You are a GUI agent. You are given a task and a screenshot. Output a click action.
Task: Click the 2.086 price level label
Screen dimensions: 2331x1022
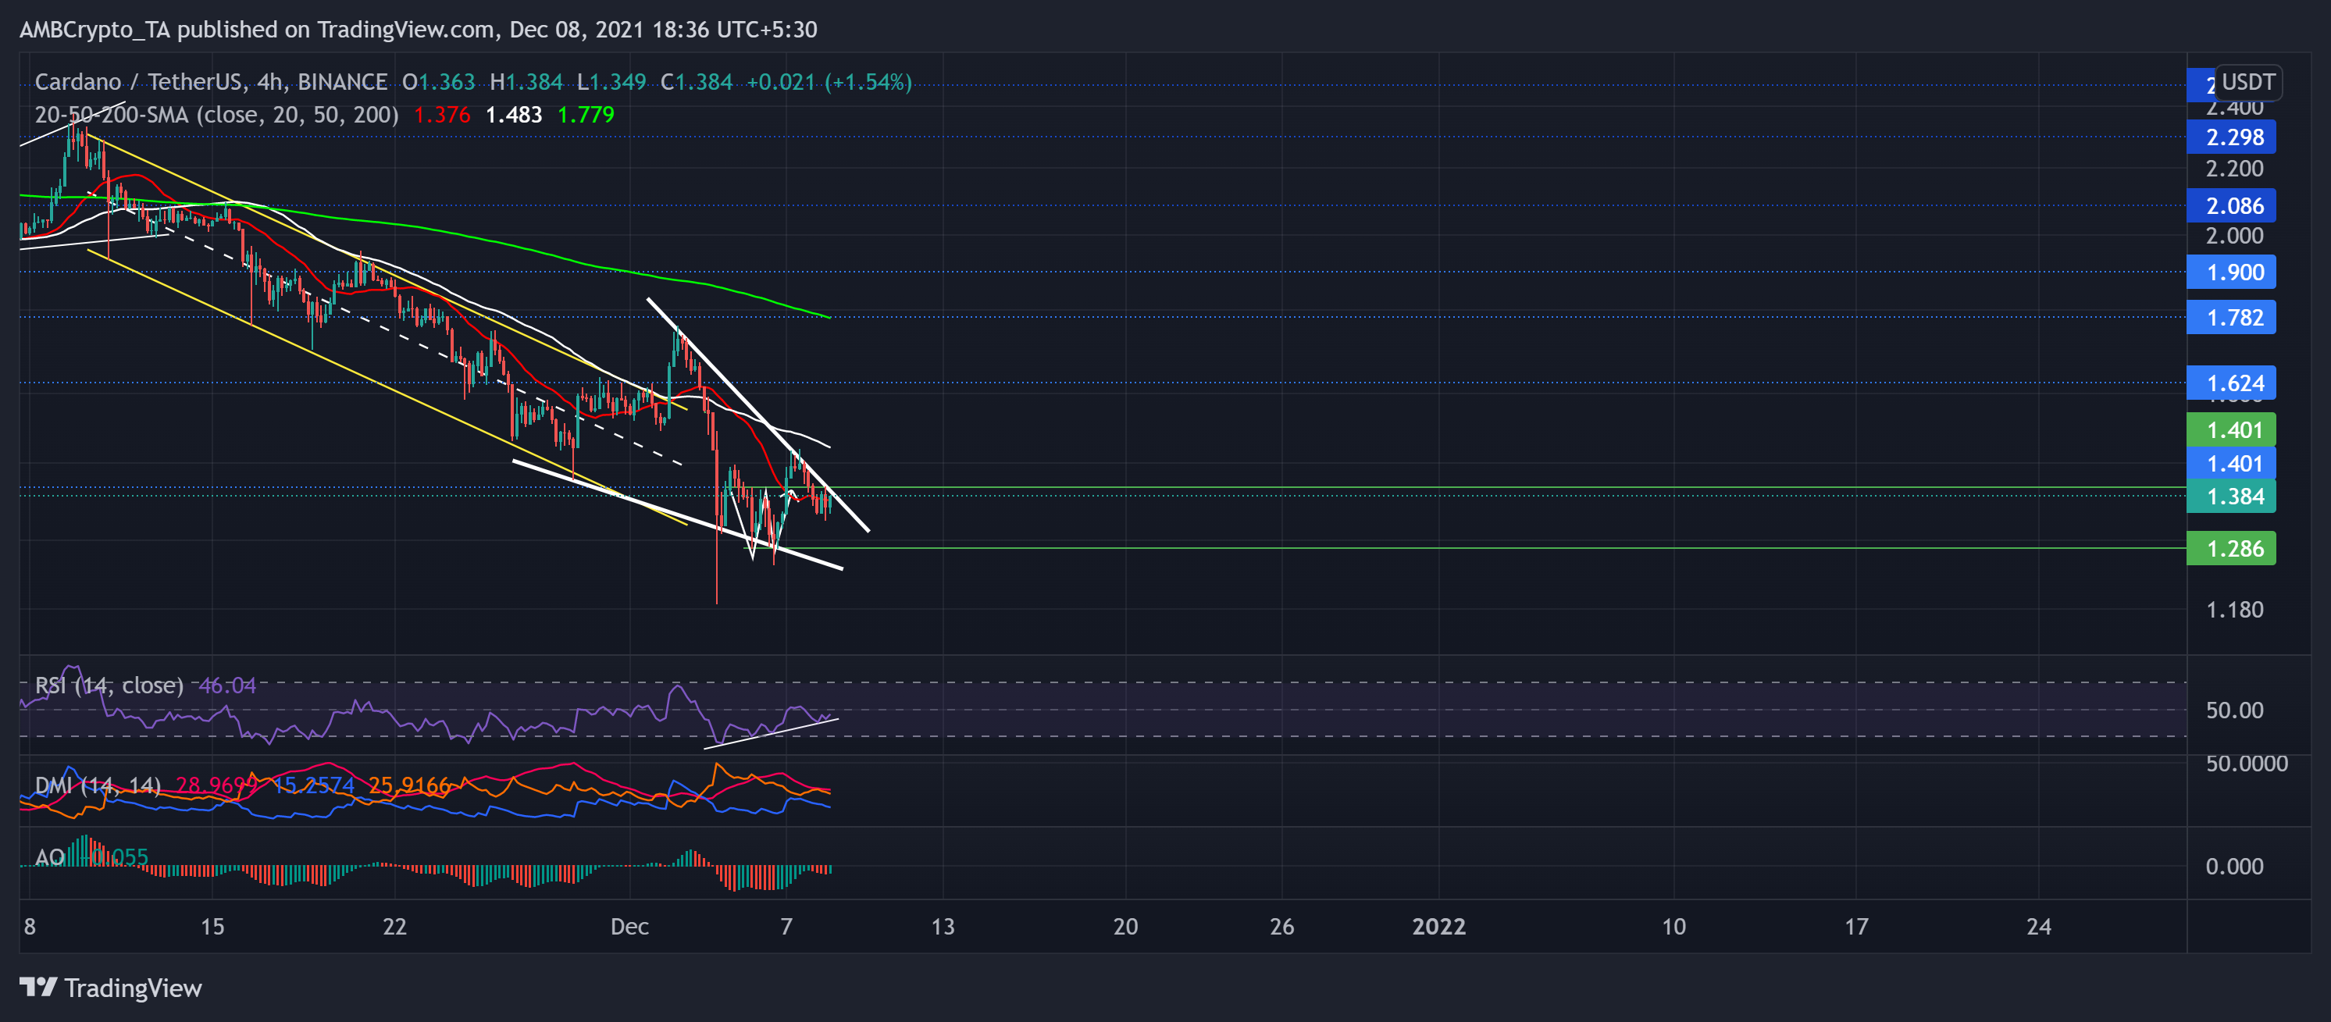coord(2232,206)
